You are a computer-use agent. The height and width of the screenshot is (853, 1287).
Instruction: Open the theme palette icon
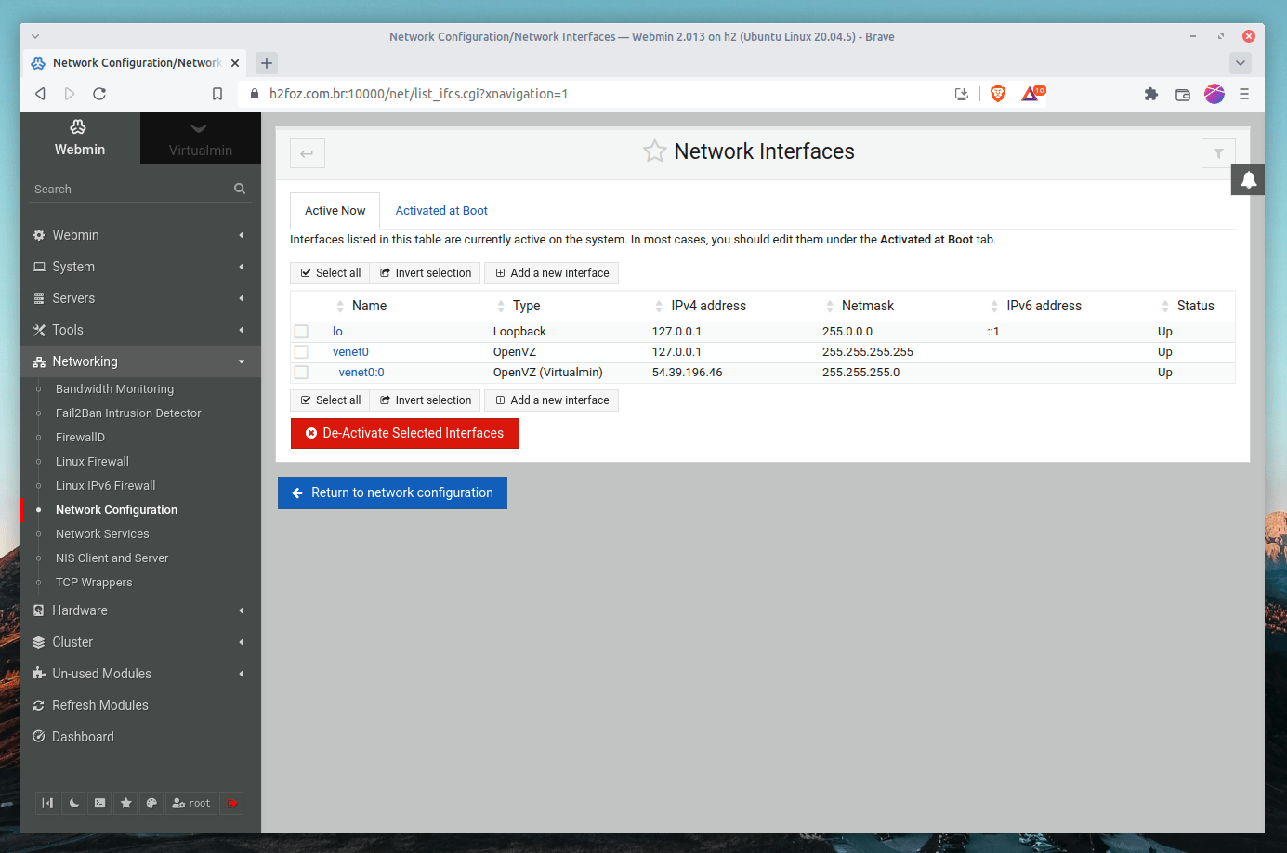coord(151,803)
